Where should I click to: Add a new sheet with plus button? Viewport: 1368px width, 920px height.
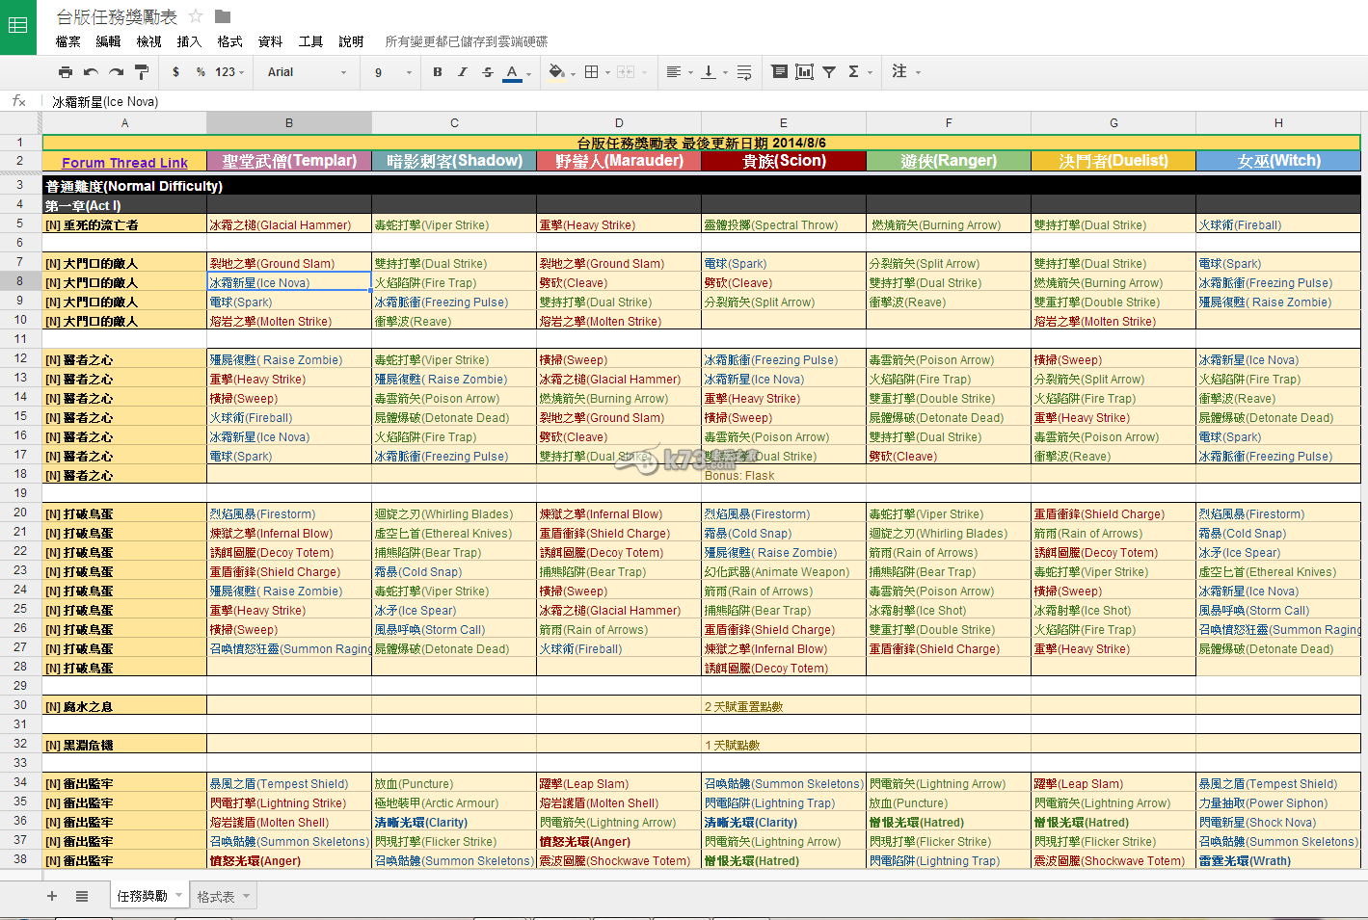click(x=52, y=897)
